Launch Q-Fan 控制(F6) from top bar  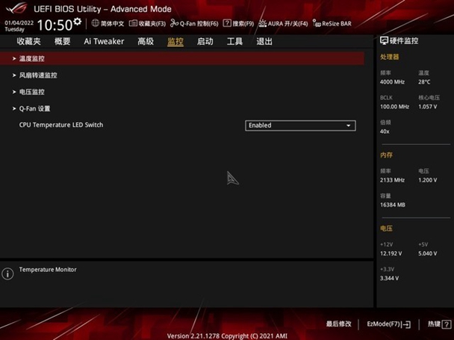pos(175,23)
